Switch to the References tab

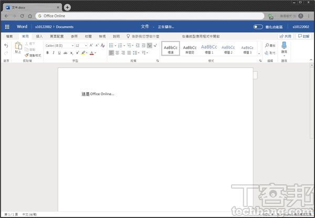75,36
